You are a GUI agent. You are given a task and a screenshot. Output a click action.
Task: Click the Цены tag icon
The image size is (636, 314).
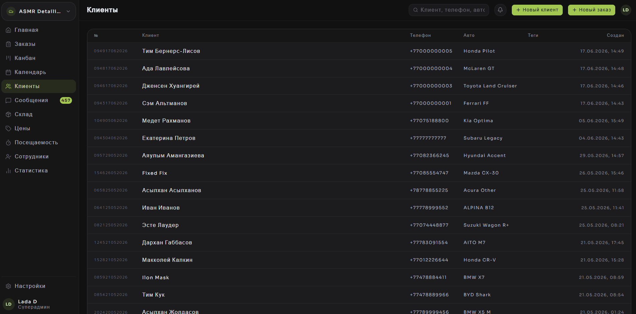(x=8, y=129)
